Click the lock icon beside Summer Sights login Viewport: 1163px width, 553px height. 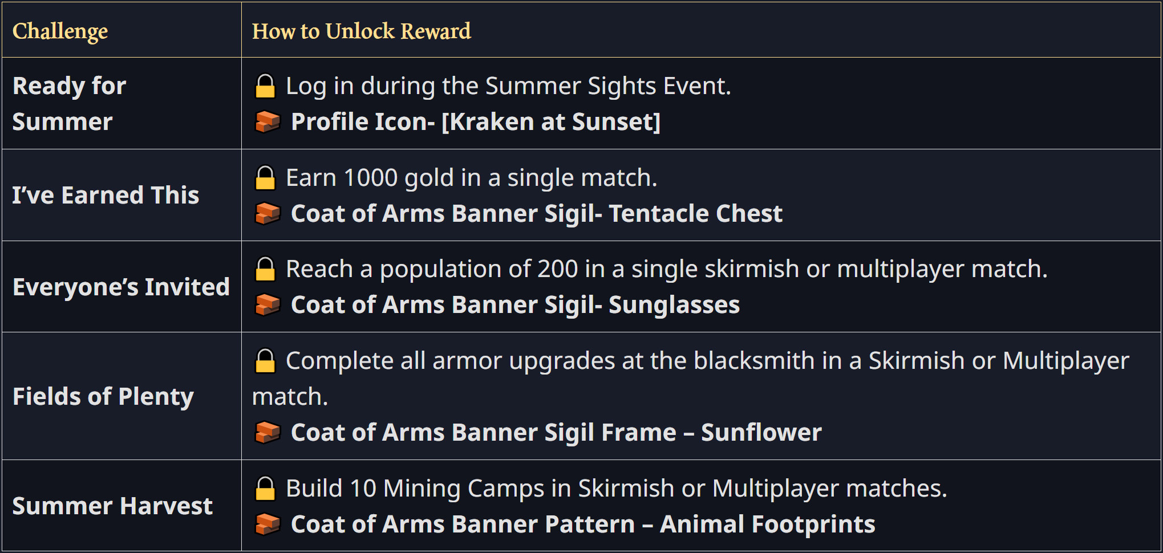265,86
